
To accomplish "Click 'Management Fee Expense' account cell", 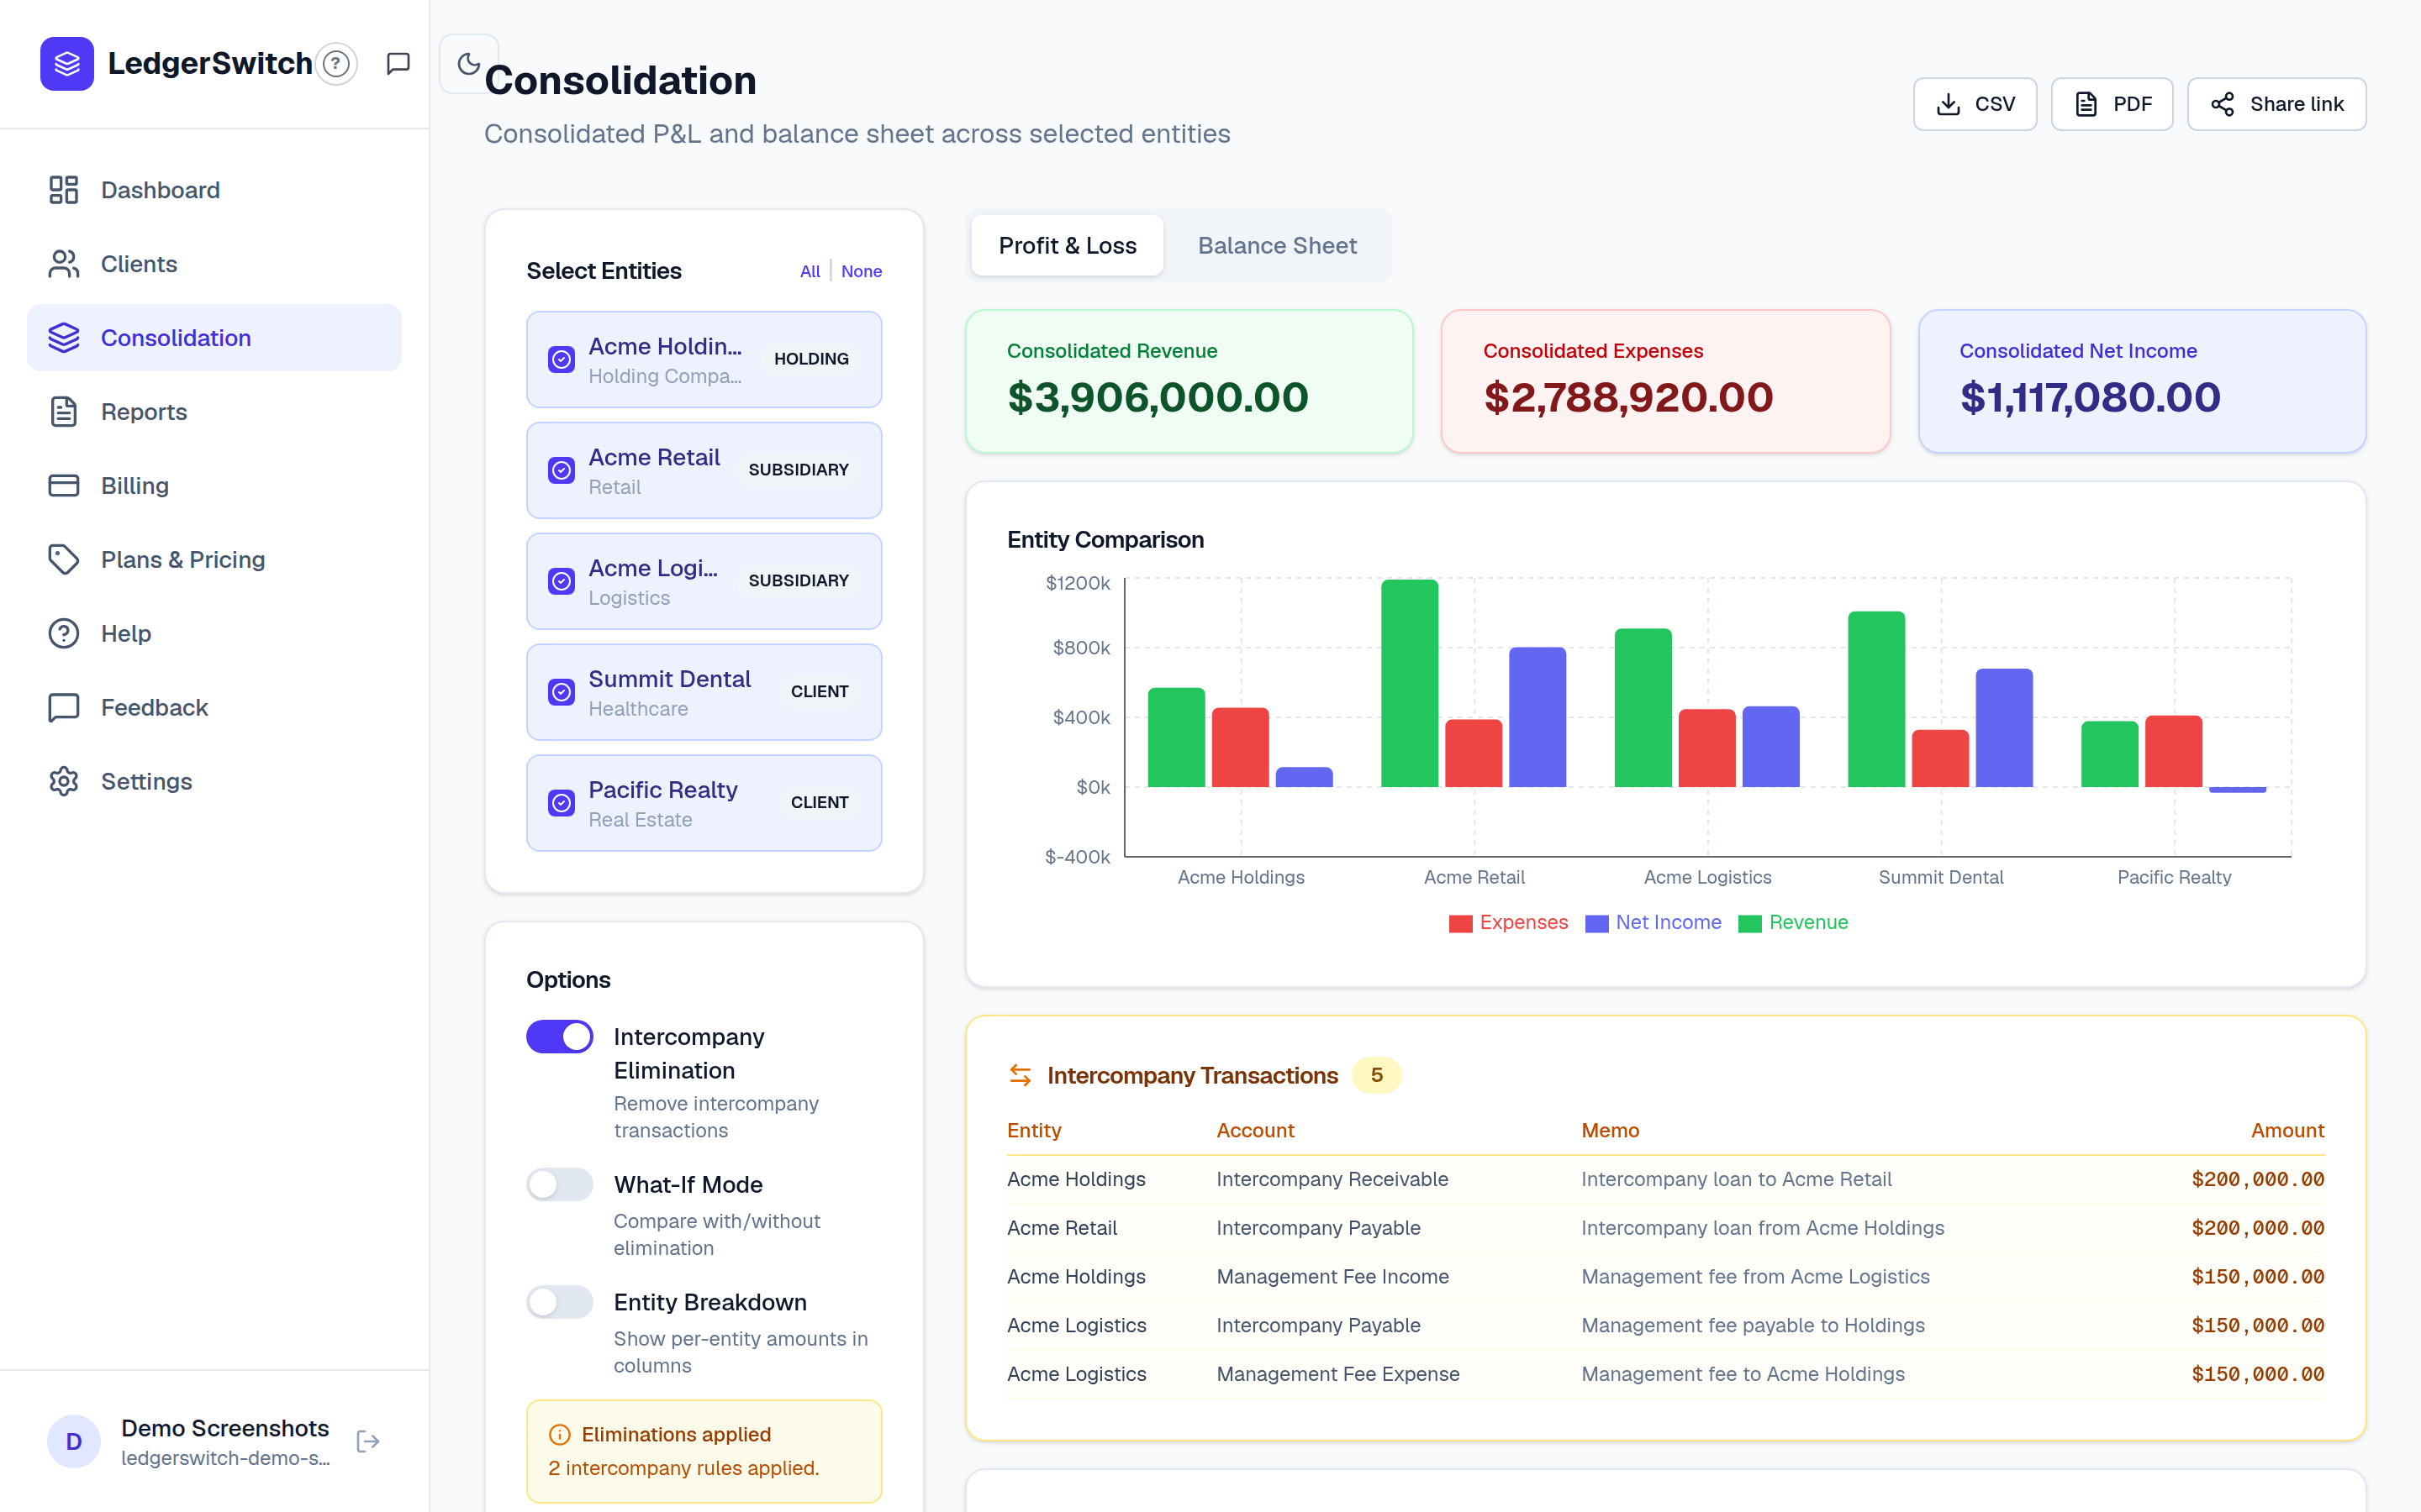I will pos(1337,1374).
